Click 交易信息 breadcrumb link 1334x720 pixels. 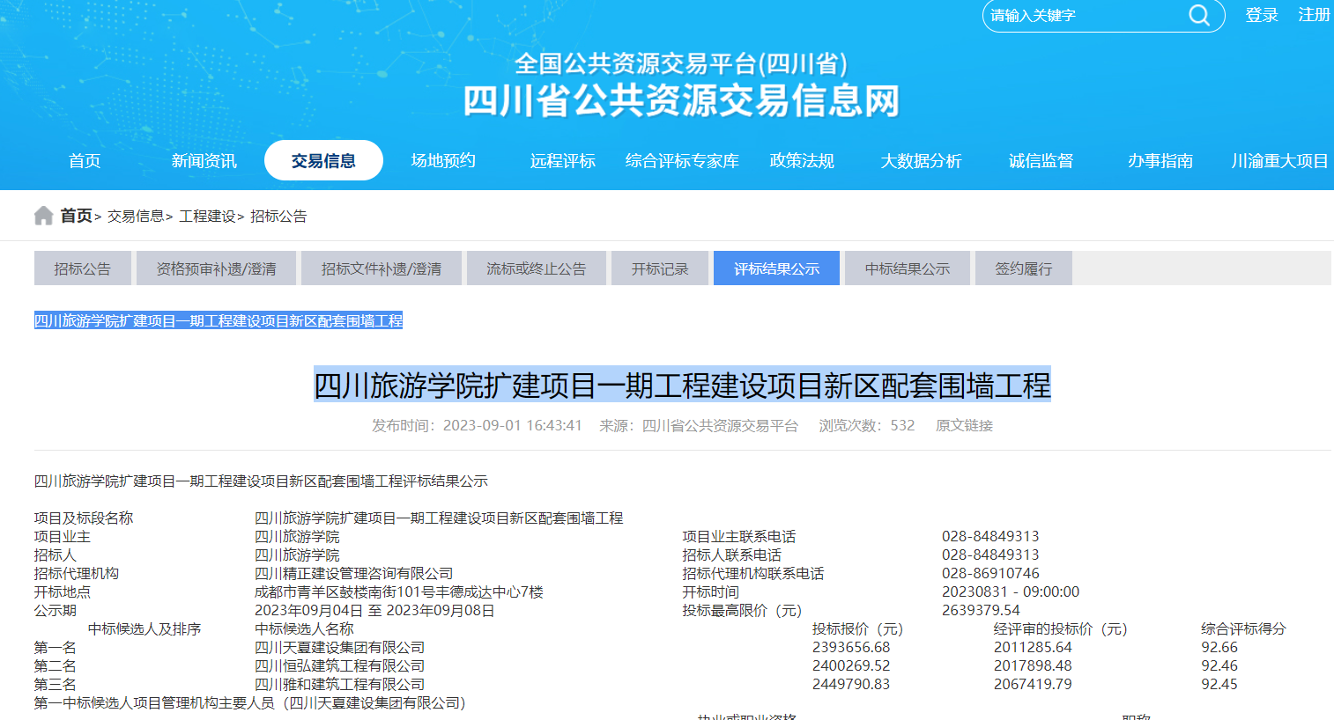[x=136, y=217]
